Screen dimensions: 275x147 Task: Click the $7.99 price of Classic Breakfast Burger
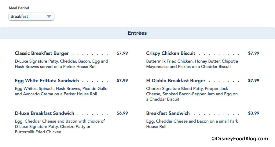[122, 53]
